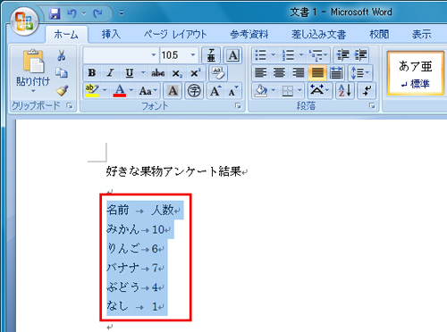Apply character border around text
Image resolution: width=447 pixels, height=332 pixels.
click(232, 55)
